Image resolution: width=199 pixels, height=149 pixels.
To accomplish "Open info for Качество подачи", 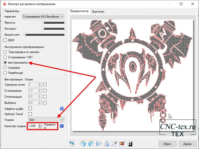I will pos(62,126).
